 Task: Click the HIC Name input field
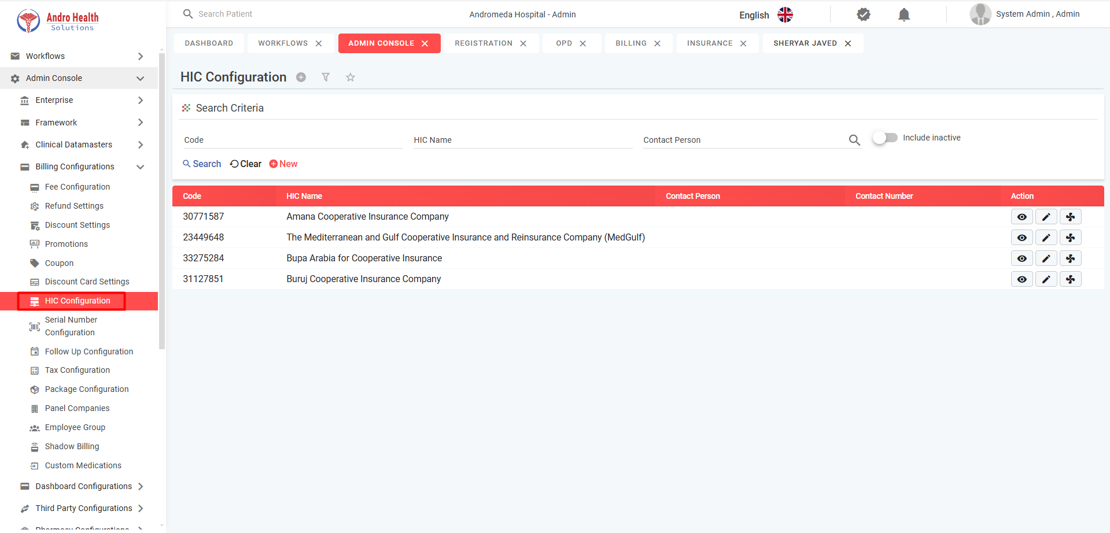pos(522,140)
